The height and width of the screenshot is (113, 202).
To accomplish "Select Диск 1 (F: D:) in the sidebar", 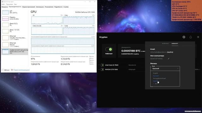I will coord(15,31).
